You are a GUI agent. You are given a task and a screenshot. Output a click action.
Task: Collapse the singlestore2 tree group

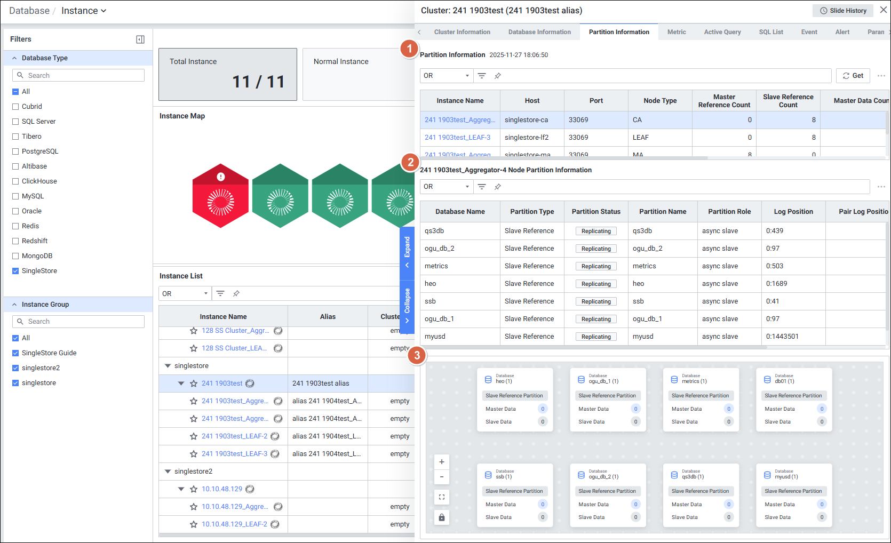[x=168, y=472]
